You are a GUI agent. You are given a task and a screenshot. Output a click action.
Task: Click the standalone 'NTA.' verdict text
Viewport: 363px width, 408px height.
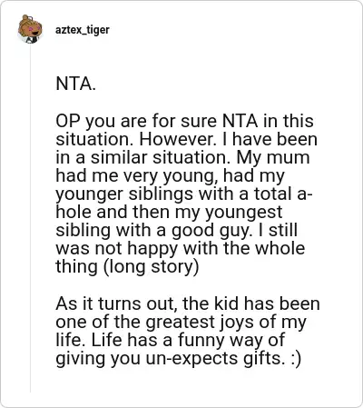coord(75,84)
